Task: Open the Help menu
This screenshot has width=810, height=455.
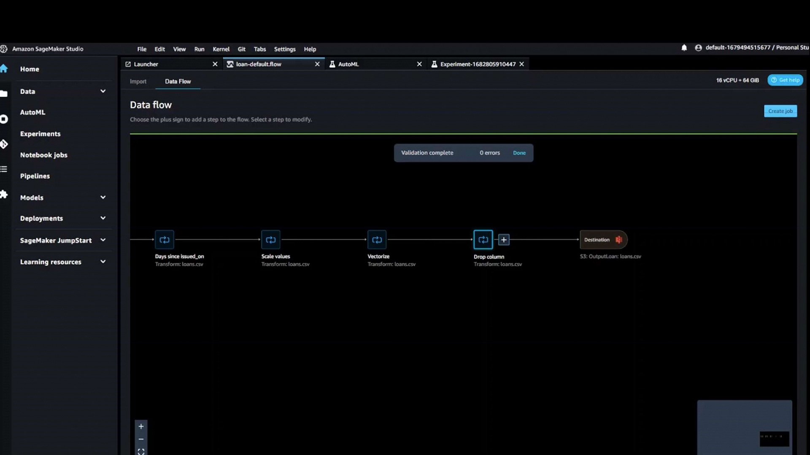Action: click(310, 49)
